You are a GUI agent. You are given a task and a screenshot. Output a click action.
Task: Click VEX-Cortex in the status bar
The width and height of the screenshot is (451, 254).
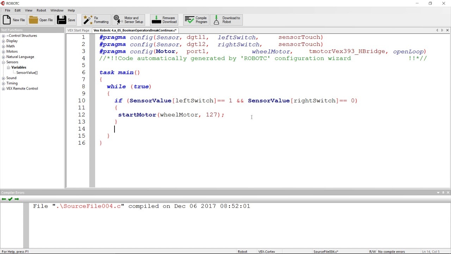[266, 252]
